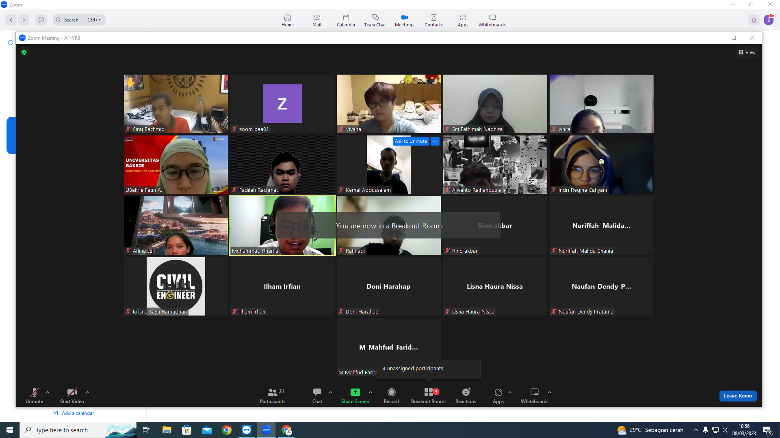Select the Zoom app icon on the taskbar
The width and height of the screenshot is (780, 438).
266,430
